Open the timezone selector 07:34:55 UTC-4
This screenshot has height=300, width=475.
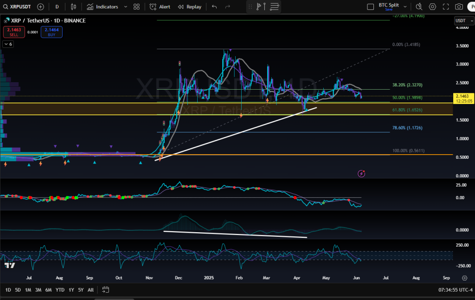point(455,290)
